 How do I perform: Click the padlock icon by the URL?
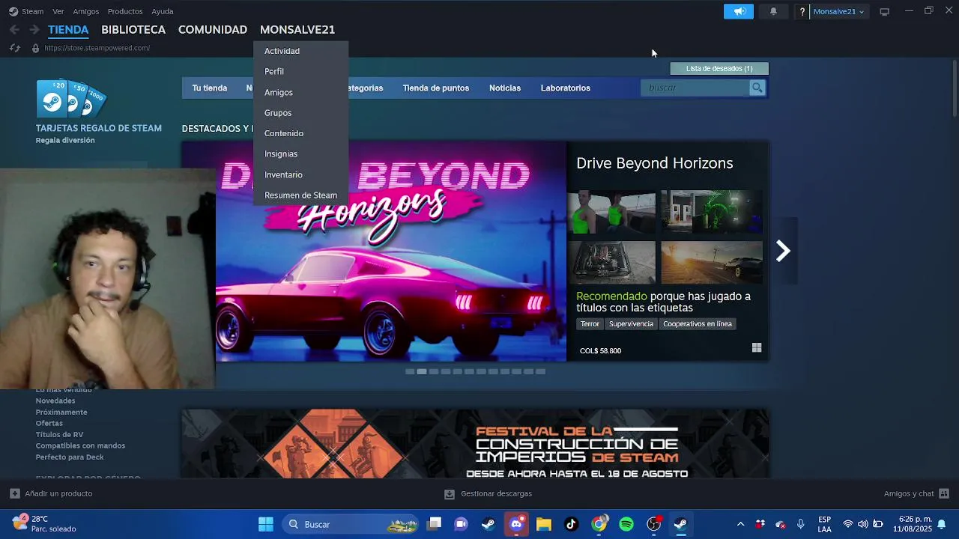click(x=35, y=48)
